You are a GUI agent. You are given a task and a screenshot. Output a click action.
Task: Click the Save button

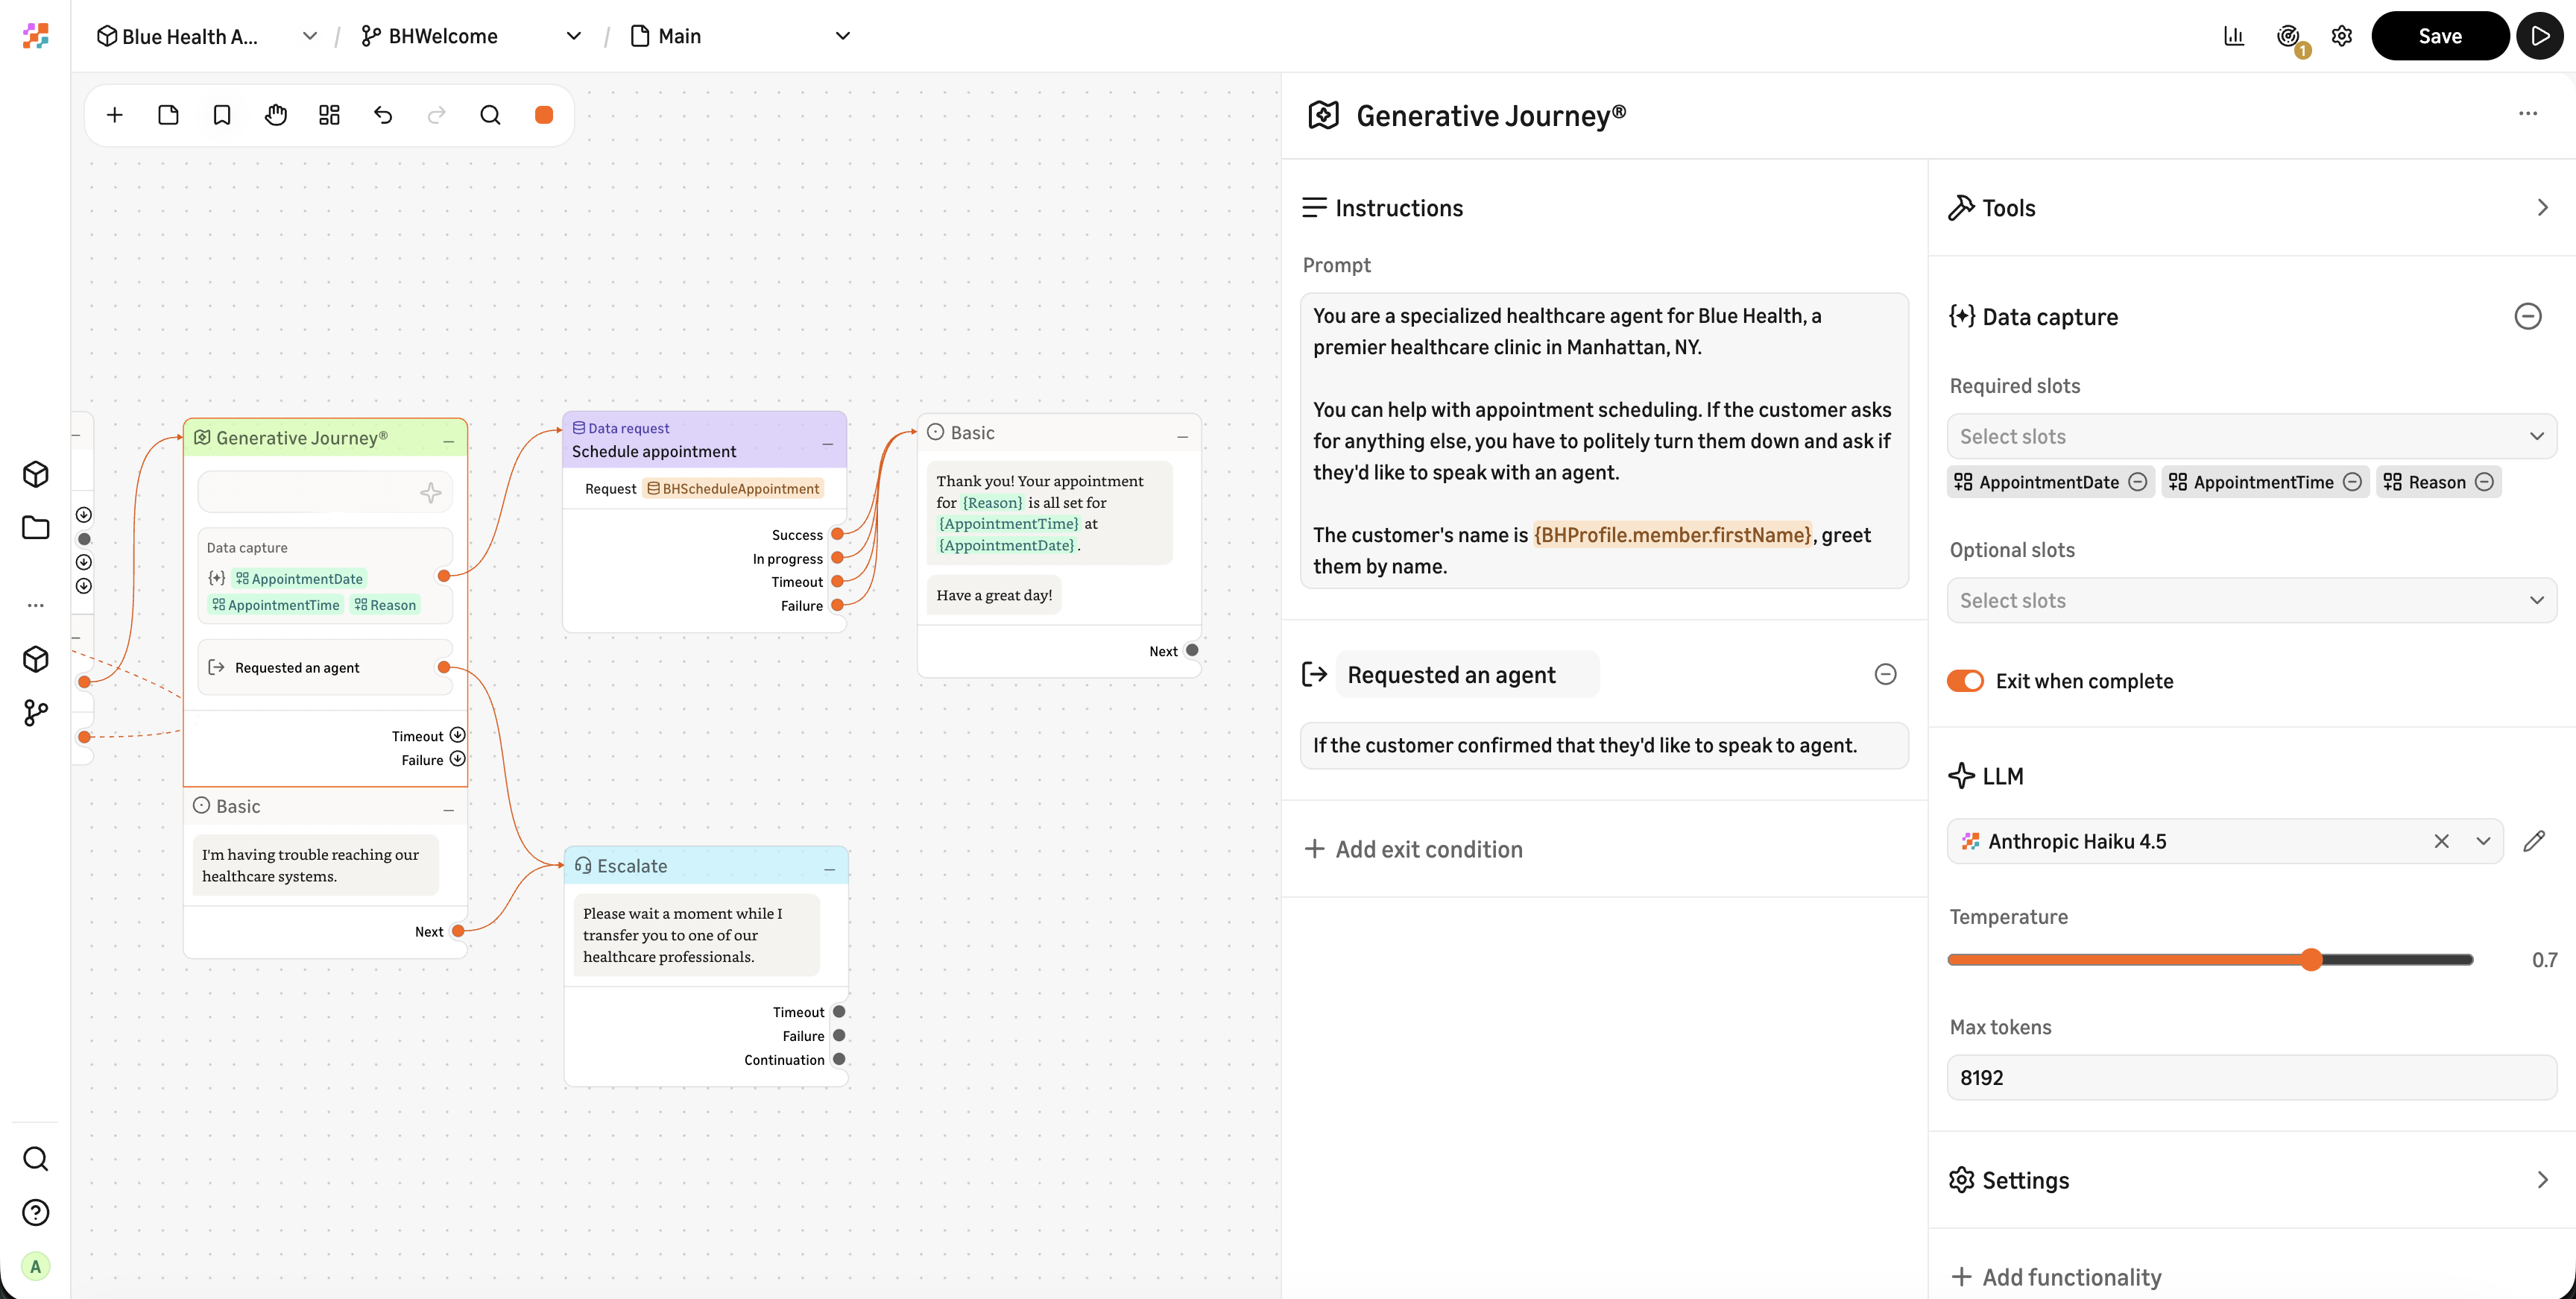(x=2439, y=36)
